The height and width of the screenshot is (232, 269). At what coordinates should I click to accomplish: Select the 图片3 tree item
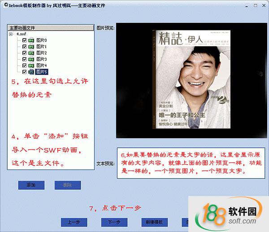coord(42,59)
